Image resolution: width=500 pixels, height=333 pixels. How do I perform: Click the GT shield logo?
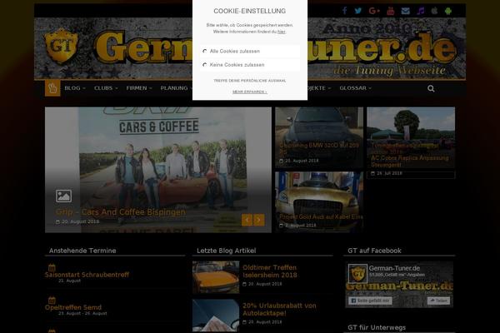coord(61,46)
